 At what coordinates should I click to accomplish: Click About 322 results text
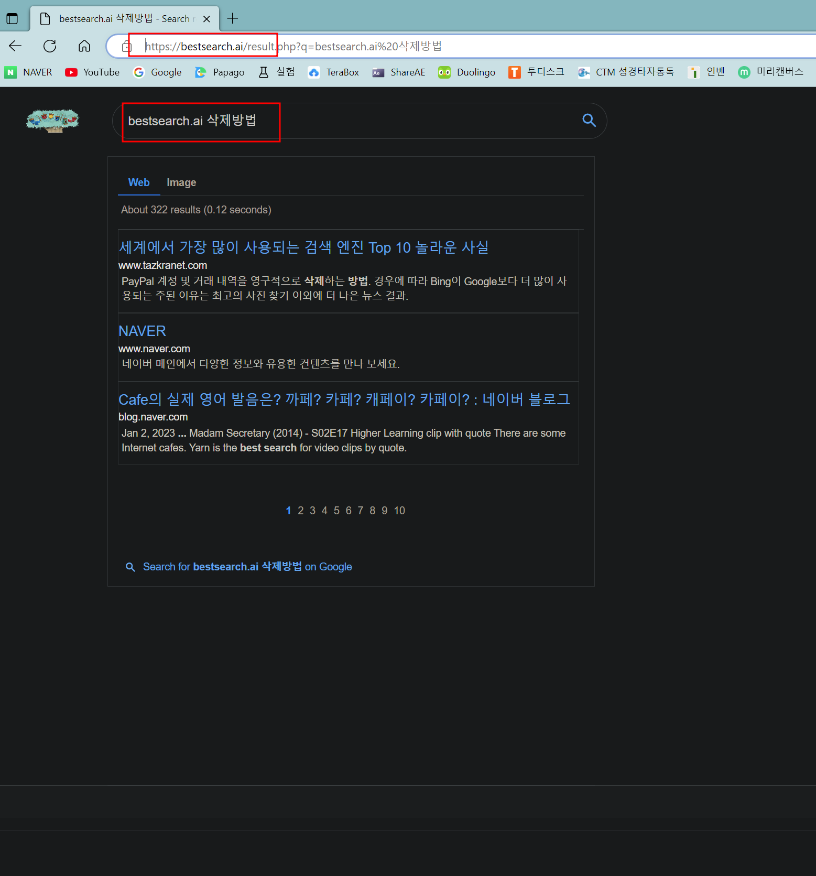pos(196,210)
